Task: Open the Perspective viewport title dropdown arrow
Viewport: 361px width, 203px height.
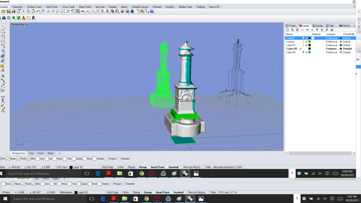Action: pos(27,24)
